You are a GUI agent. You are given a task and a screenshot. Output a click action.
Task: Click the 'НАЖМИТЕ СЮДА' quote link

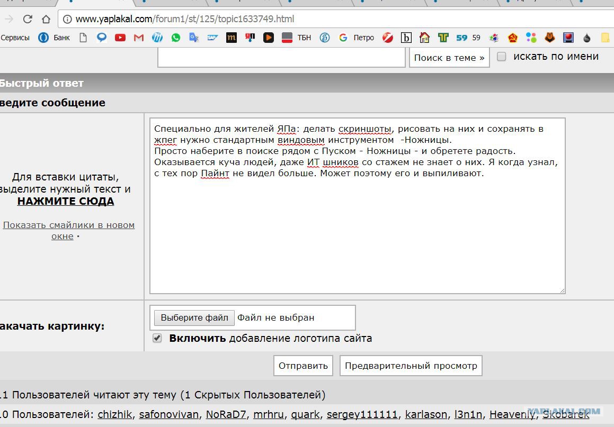tap(66, 201)
